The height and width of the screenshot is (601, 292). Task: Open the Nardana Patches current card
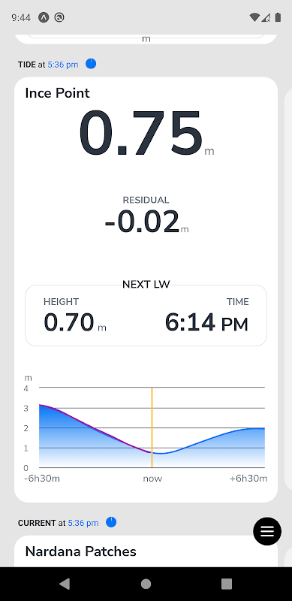coord(146,551)
